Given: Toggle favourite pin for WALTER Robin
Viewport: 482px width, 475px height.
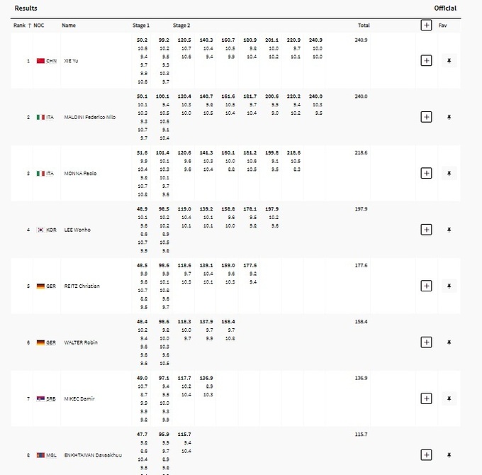Looking at the screenshot, I should pyautogui.click(x=449, y=342).
